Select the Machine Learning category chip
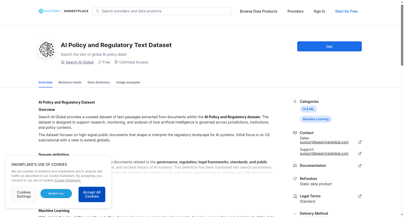 316,119
